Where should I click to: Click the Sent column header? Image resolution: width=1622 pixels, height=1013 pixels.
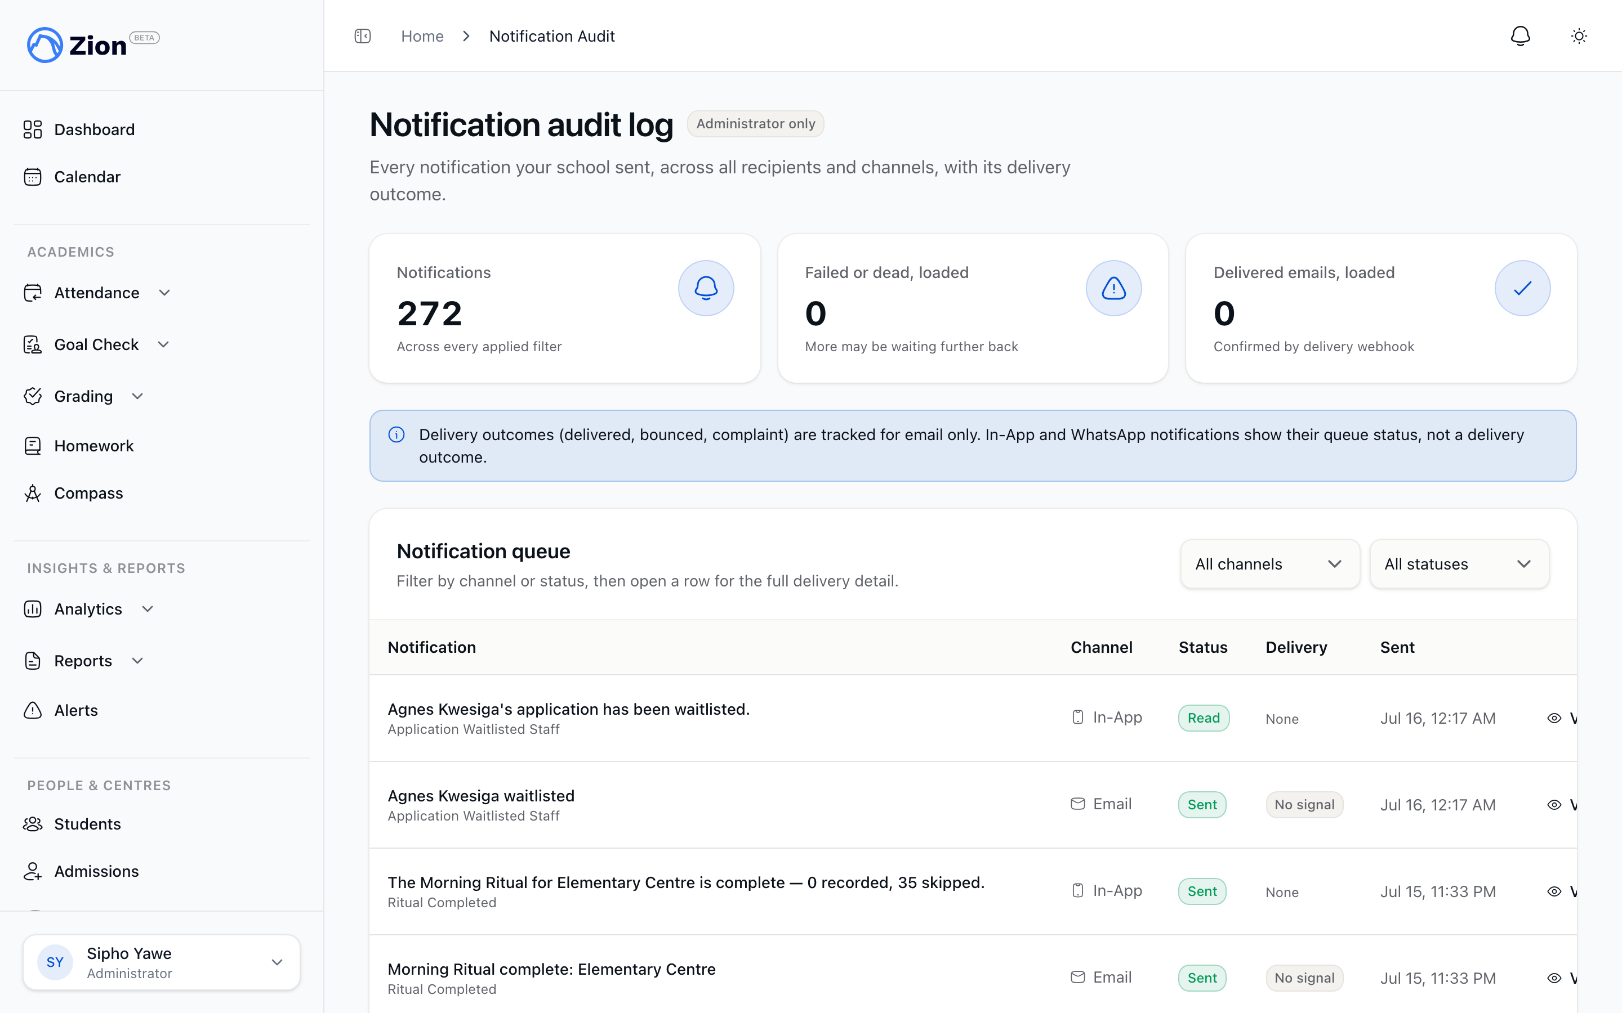(1397, 647)
